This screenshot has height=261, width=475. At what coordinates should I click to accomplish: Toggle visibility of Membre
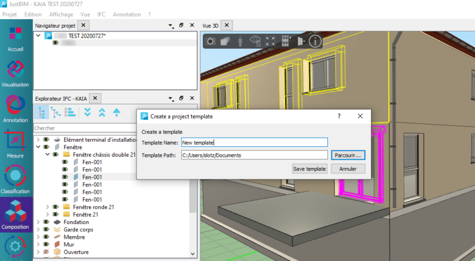[46, 237]
